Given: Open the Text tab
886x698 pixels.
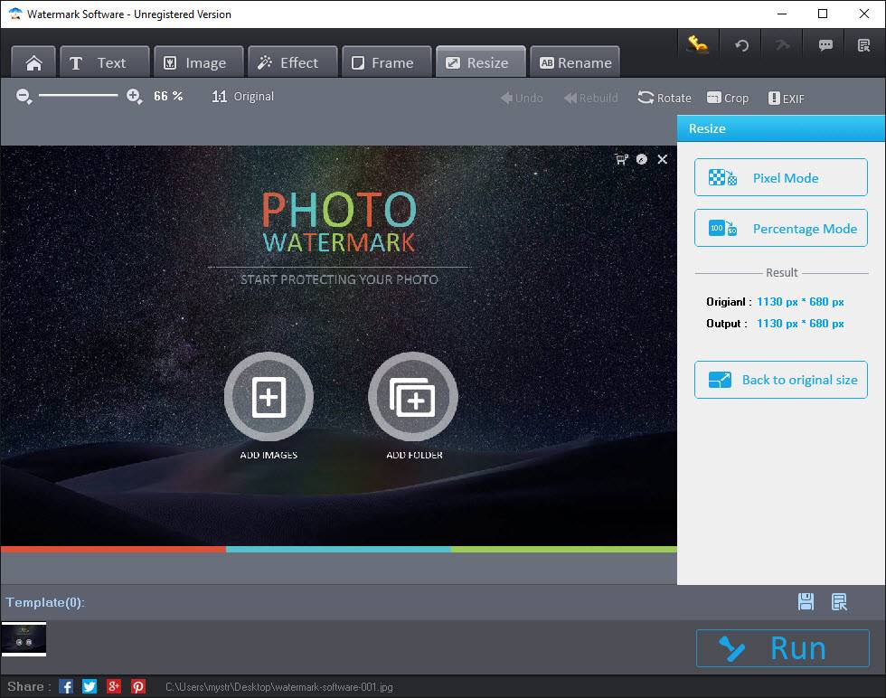Looking at the screenshot, I should pyautogui.click(x=104, y=62).
